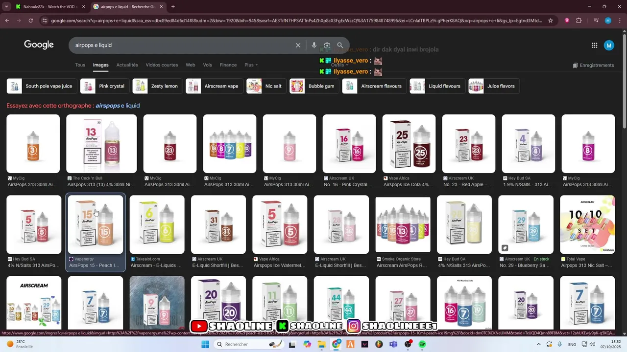Viewport: 627px width, 352px height.
Task: View site information icon in address bar
Action: pyautogui.click(x=45, y=21)
